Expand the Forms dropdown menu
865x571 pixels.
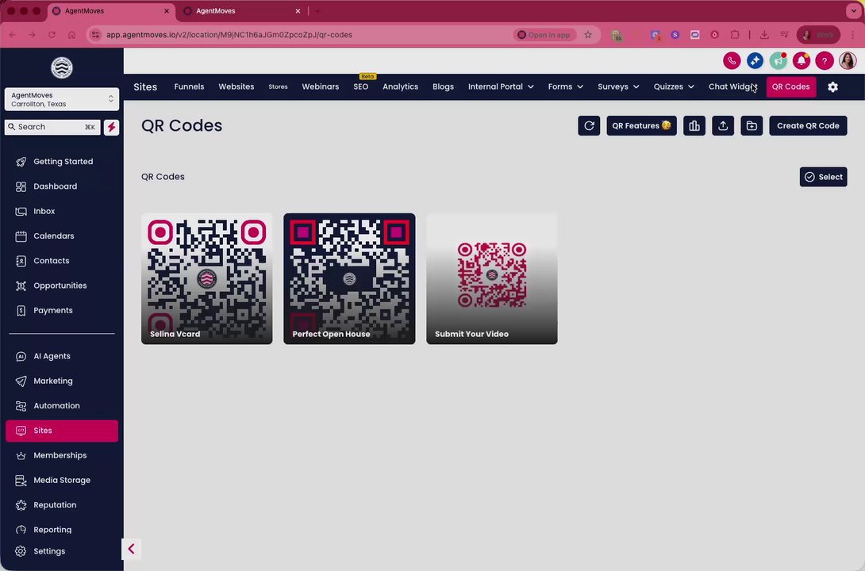(565, 86)
